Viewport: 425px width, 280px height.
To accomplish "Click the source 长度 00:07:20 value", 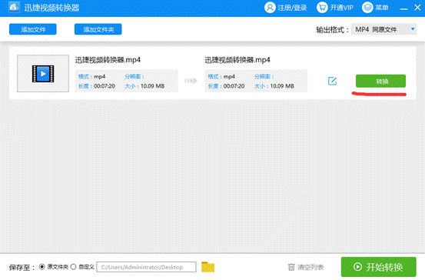I will click(105, 86).
